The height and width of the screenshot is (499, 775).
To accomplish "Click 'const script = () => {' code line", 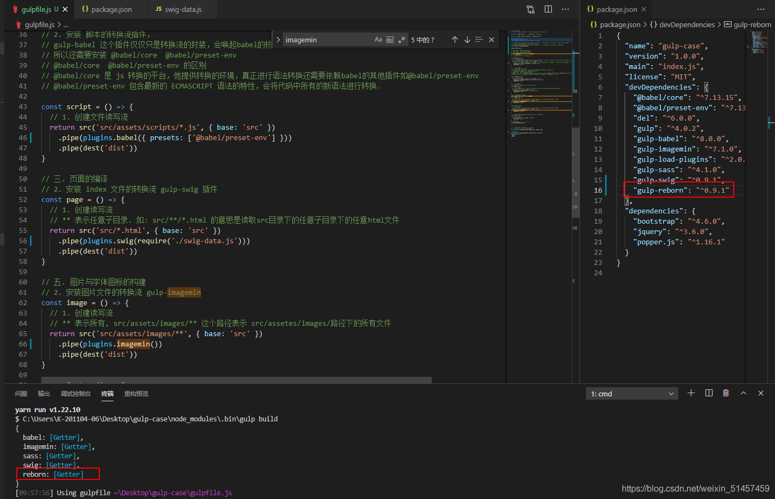I will [x=87, y=106].
